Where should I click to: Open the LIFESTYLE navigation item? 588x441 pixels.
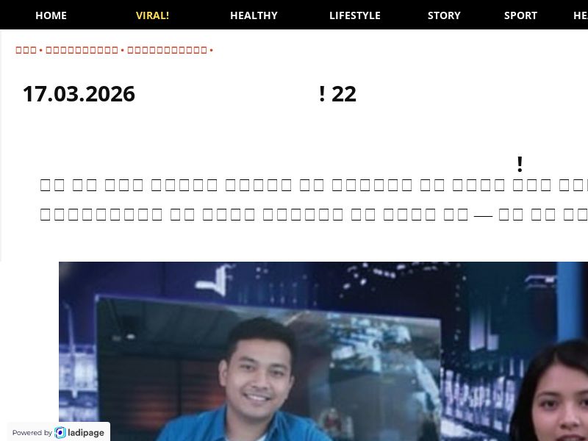(354, 15)
